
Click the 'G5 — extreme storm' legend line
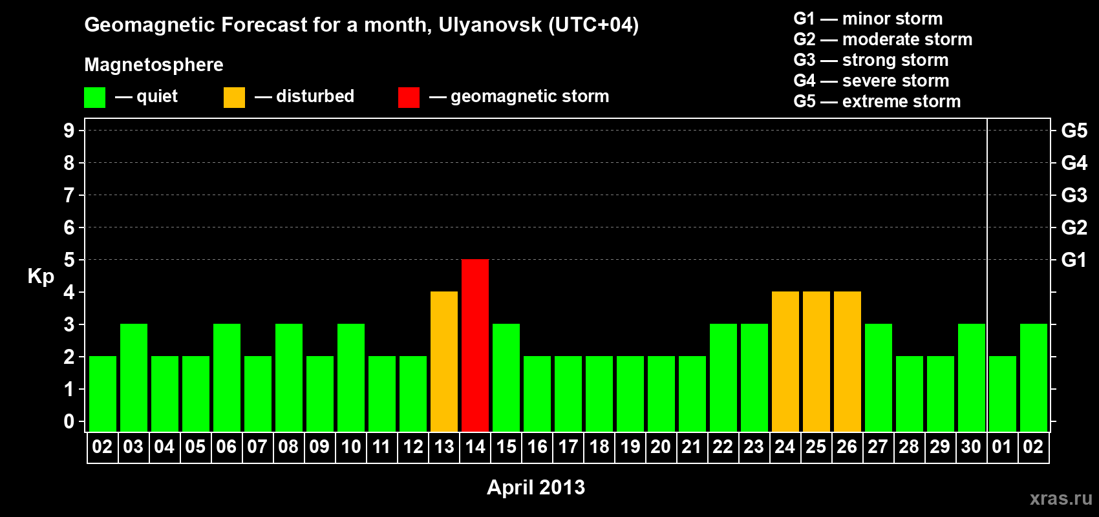pyautogui.click(x=877, y=101)
